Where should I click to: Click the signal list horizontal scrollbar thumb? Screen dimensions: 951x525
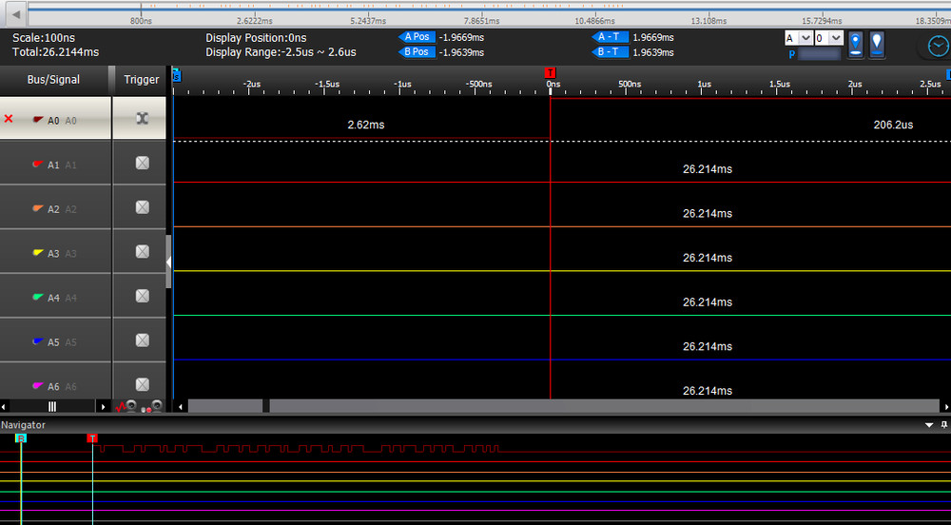52,406
